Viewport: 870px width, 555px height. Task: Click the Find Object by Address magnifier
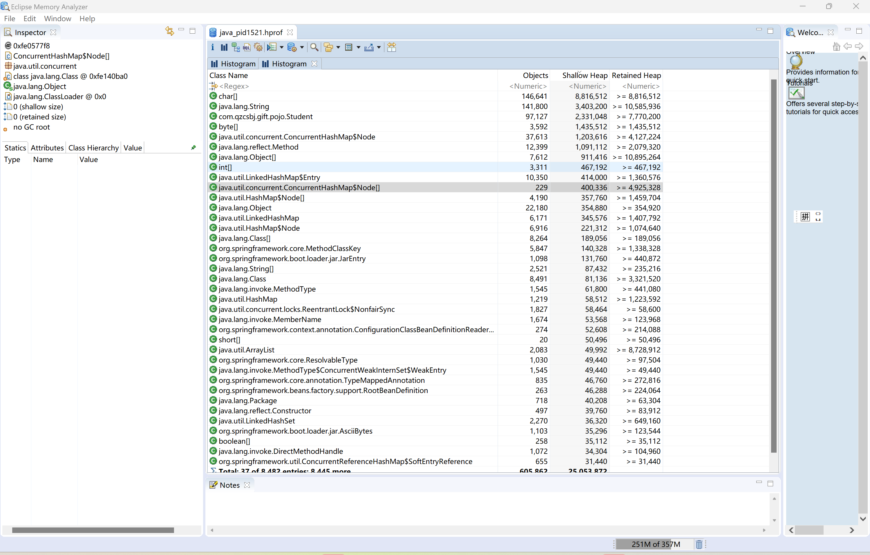pyautogui.click(x=314, y=47)
